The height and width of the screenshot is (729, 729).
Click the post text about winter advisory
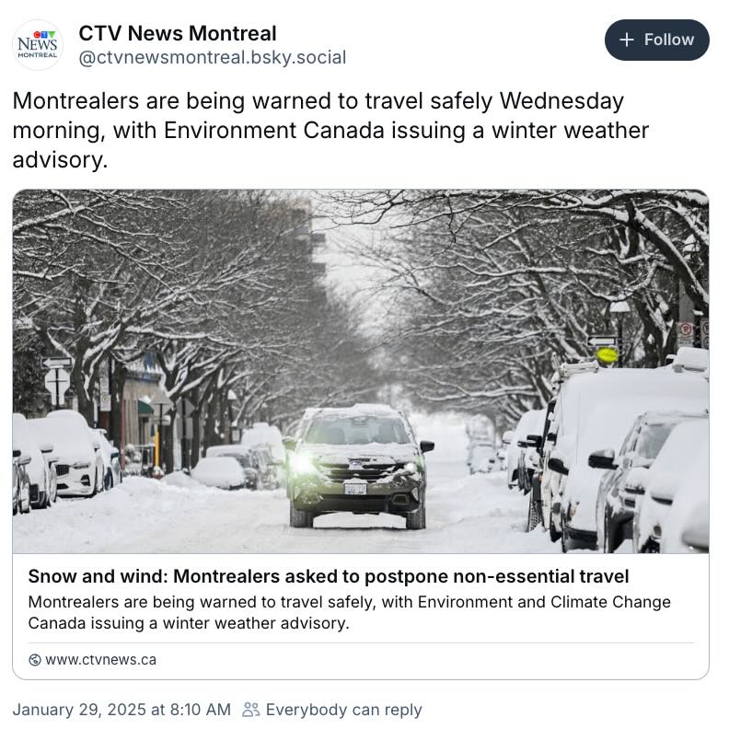pos(330,130)
